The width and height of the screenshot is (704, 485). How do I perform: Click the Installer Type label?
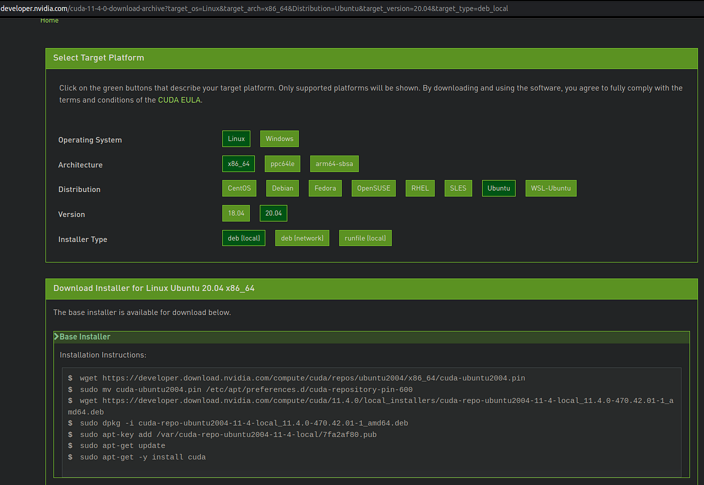click(x=83, y=239)
